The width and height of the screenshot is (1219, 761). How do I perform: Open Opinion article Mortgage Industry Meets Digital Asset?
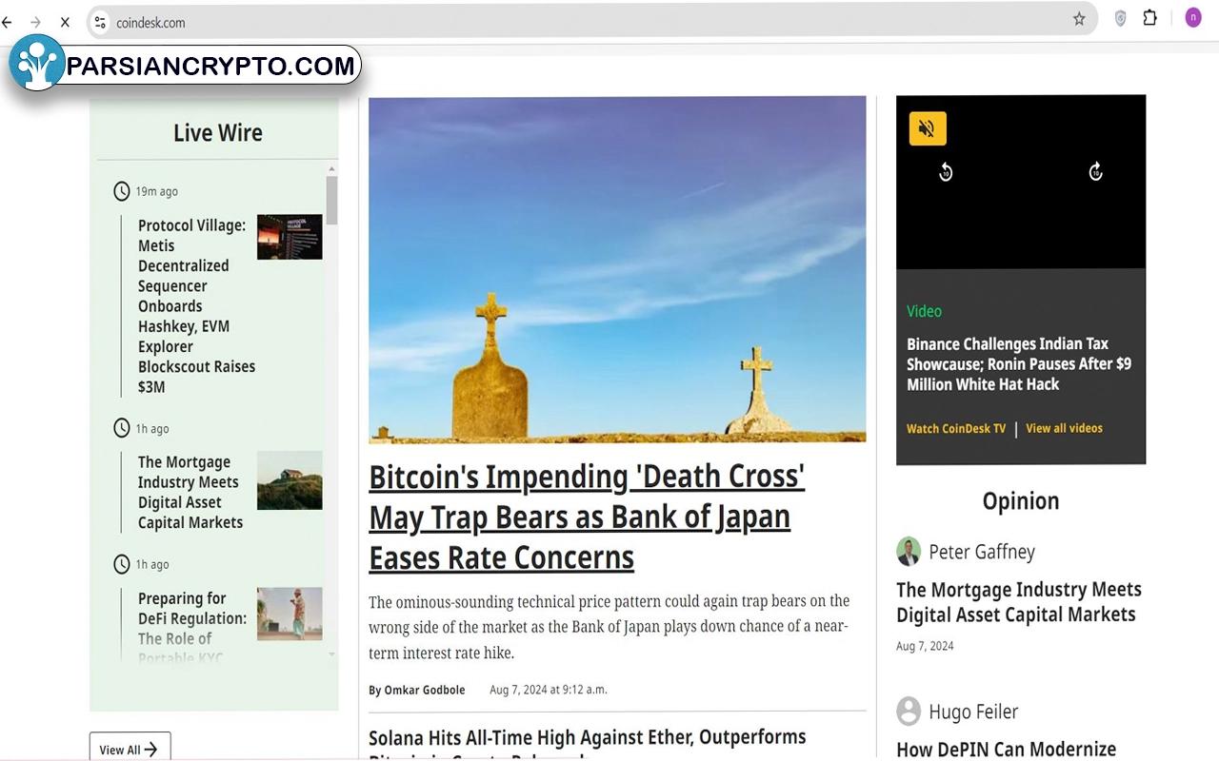click(1019, 602)
